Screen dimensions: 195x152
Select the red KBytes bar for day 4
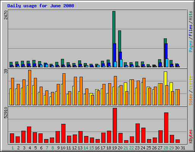(x=29, y=135)
